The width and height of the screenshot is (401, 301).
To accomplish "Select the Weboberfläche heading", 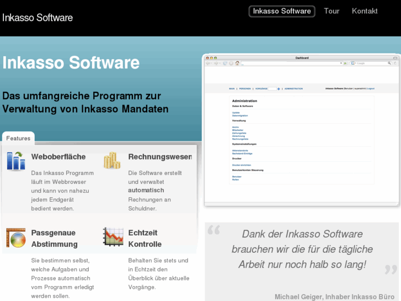I will 58,156.
